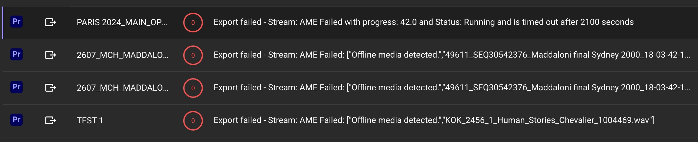Viewport: 698px width, 142px height.
Task: Select the first 2607_MCH_MADDALO job name
Action: point(122,55)
